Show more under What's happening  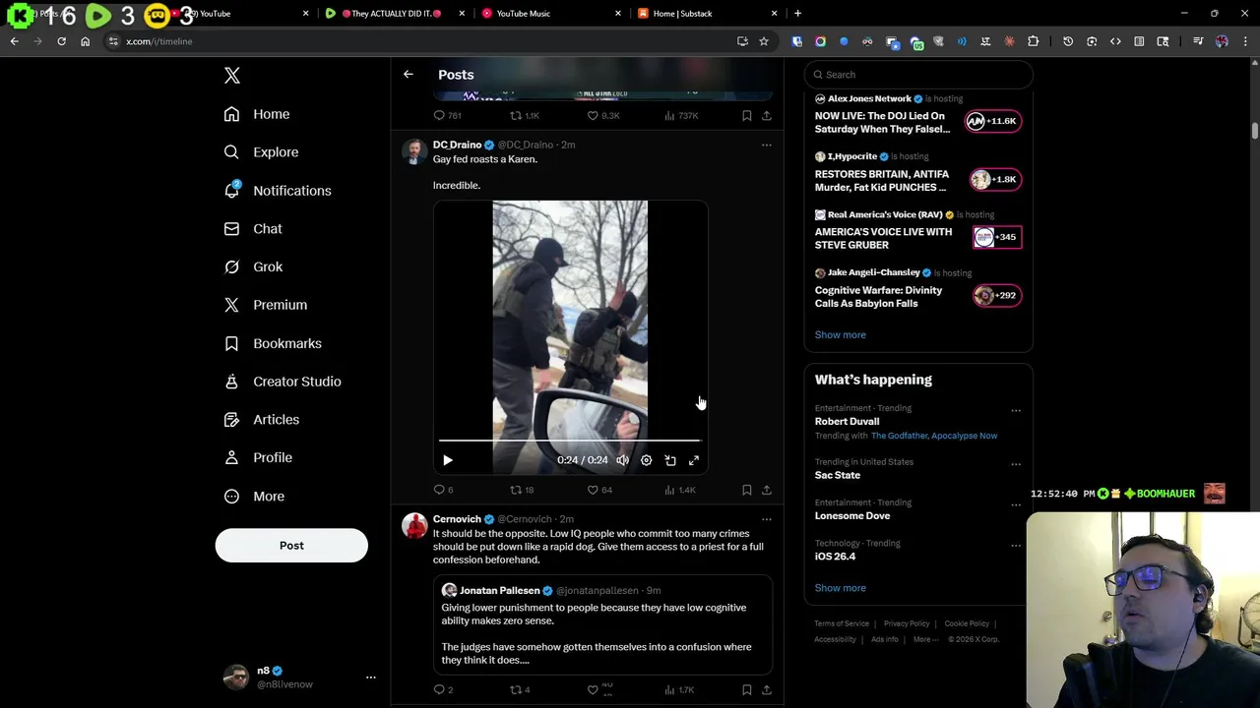[x=841, y=588]
